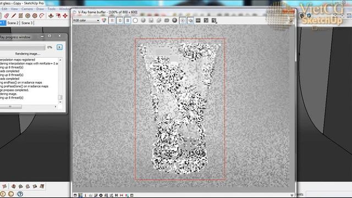This screenshot has width=352, height=198.
Task: Toggle the blue channel B button
Action: (128, 20)
